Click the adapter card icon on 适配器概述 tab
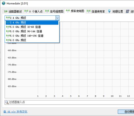This screenshot has height=116, width=134. (6, 11)
